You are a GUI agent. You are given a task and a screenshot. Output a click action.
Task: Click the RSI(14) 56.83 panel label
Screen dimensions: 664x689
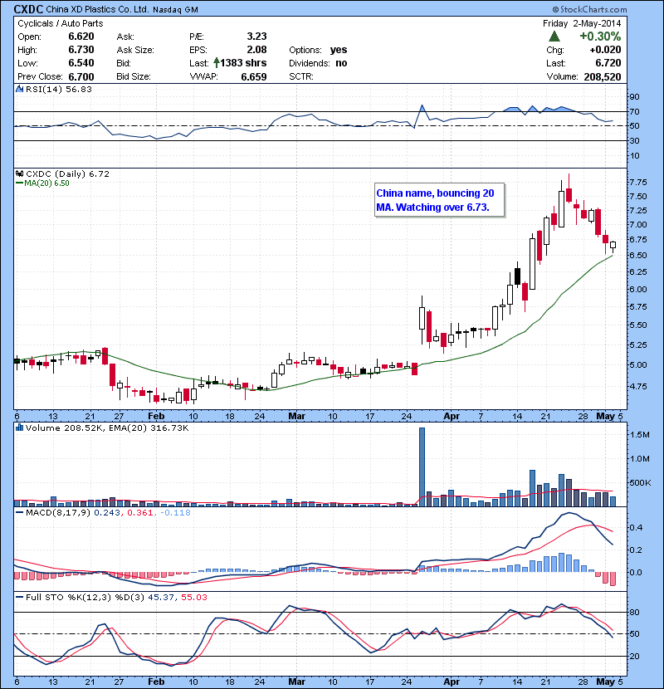pos(58,89)
